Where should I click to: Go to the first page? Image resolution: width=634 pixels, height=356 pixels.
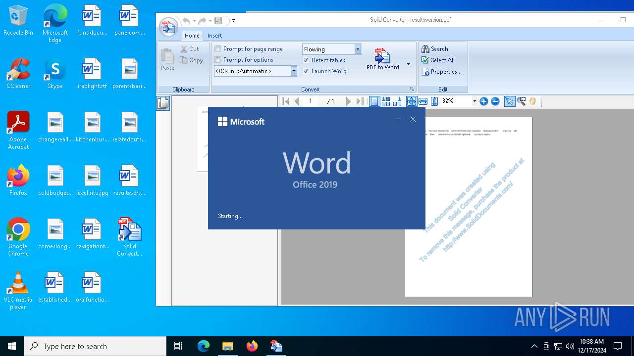tap(285, 101)
